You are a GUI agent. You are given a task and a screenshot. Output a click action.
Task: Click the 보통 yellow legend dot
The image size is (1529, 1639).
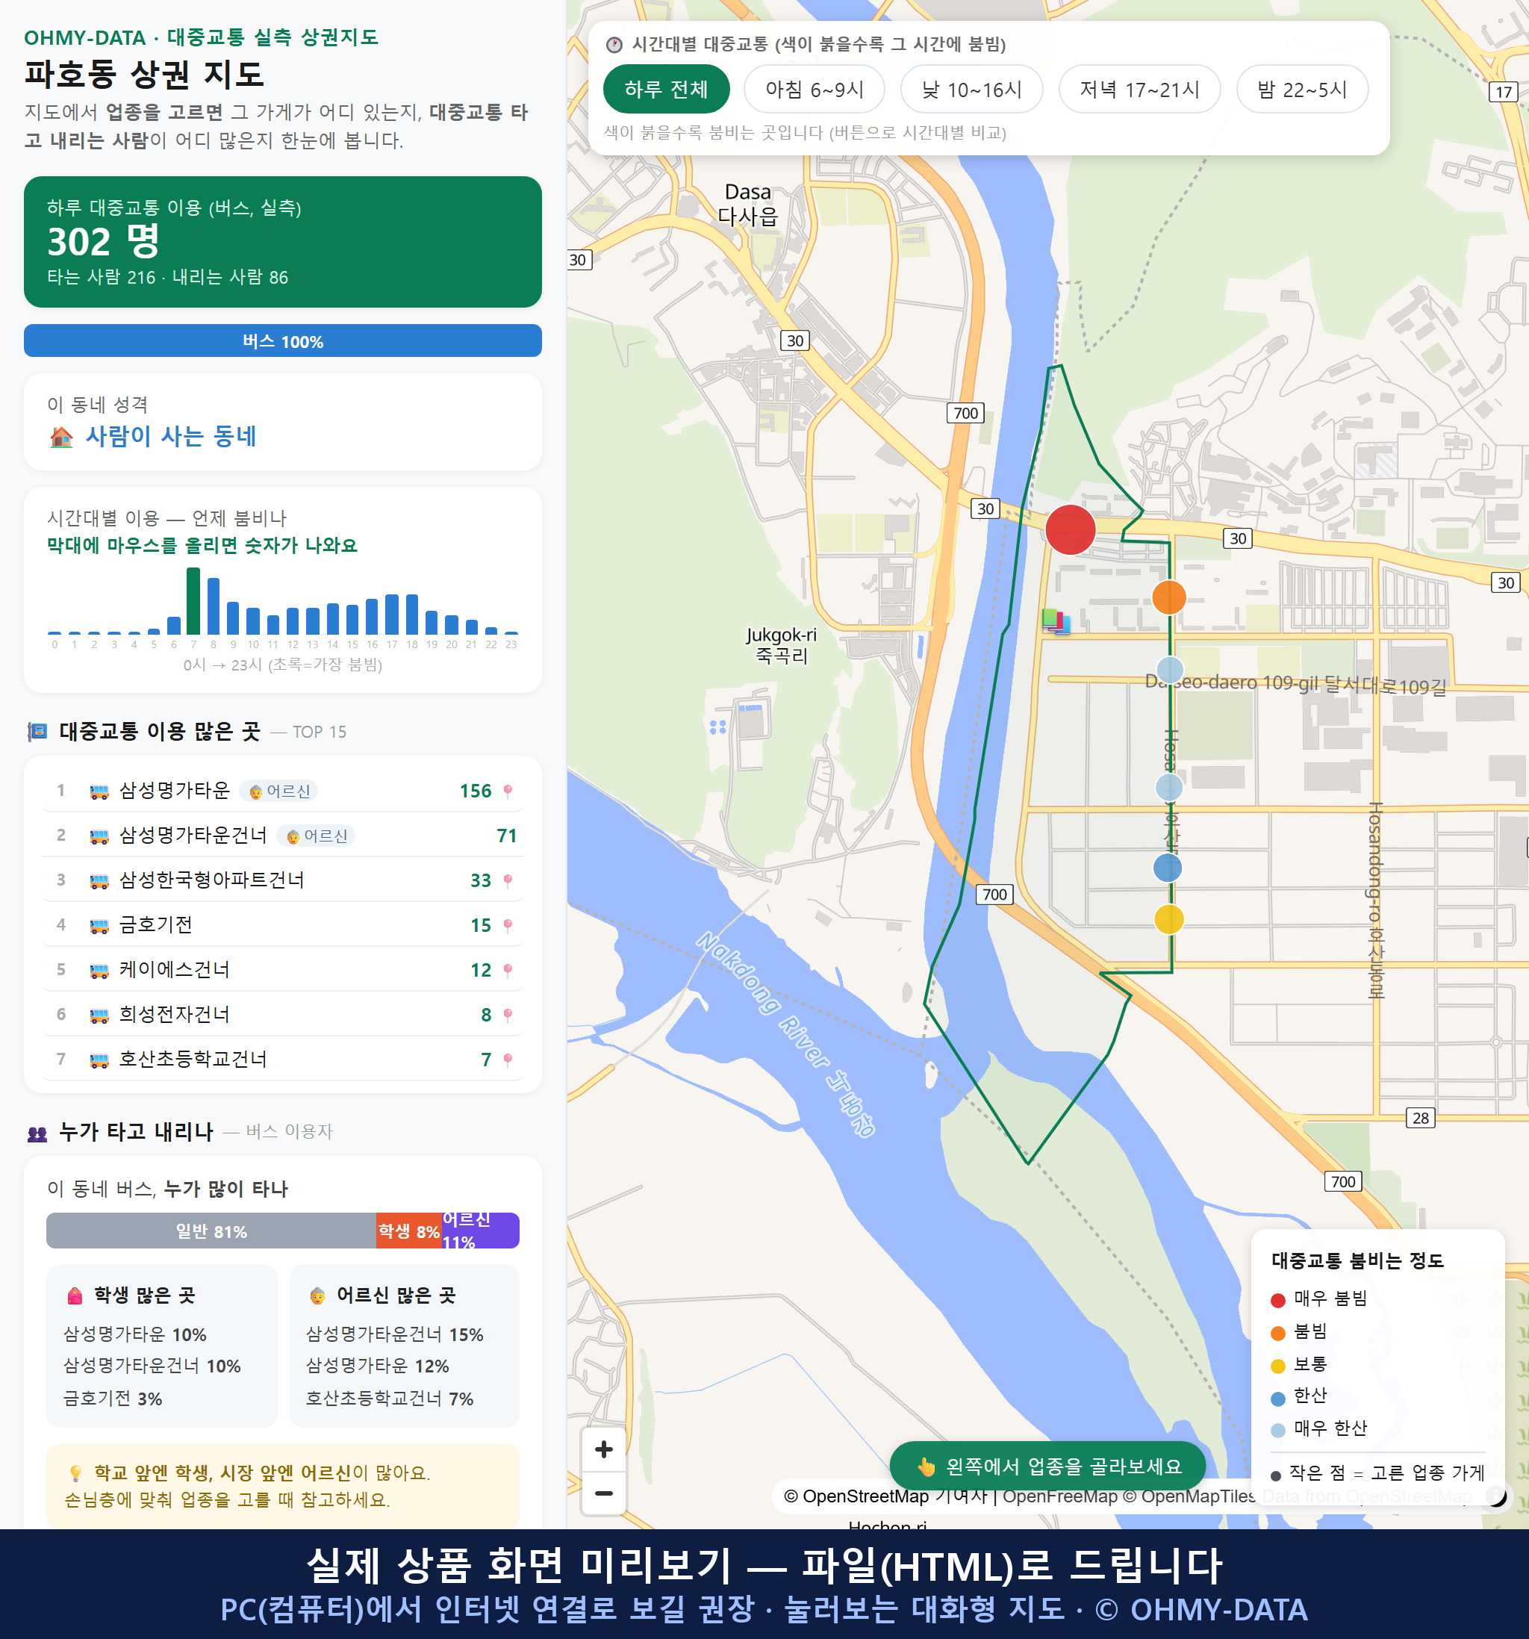1277,1366
